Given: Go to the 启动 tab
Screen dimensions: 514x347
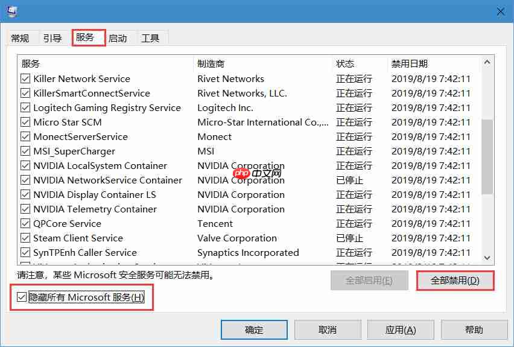Looking at the screenshot, I should [118, 39].
